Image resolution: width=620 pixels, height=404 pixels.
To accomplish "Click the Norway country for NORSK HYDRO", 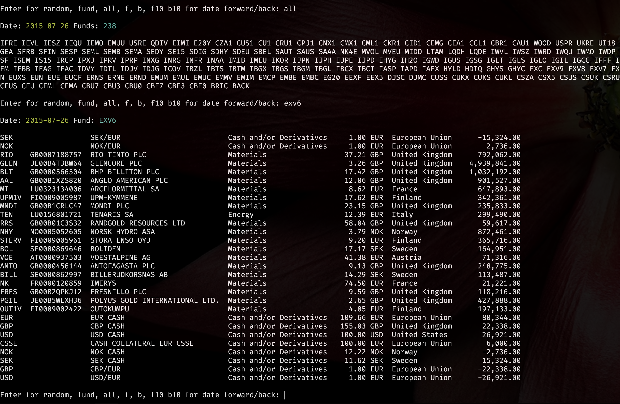I will [404, 232].
